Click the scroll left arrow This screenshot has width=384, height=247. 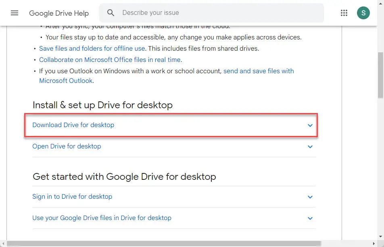[3, 243]
